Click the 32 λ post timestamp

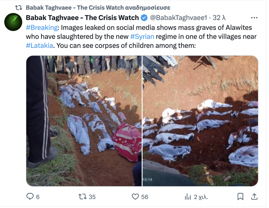coord(219,18)
